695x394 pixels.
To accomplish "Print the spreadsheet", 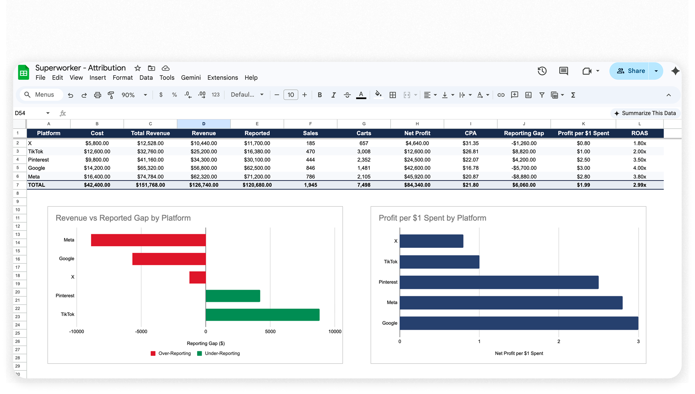I will [97, 95].
